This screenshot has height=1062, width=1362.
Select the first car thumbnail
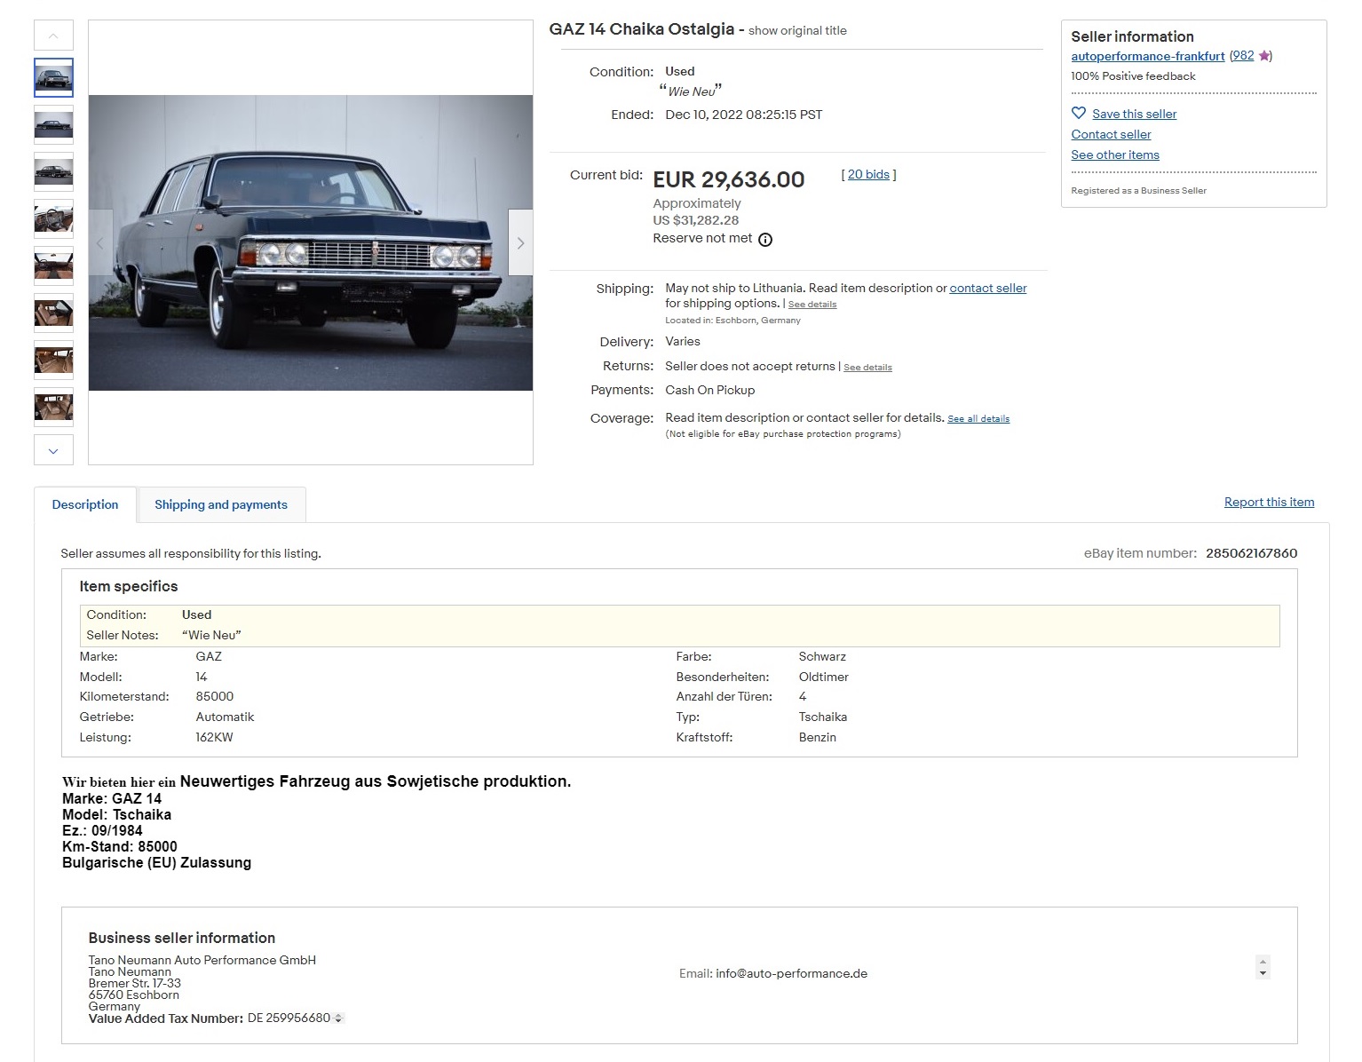[x=53, y=77]
